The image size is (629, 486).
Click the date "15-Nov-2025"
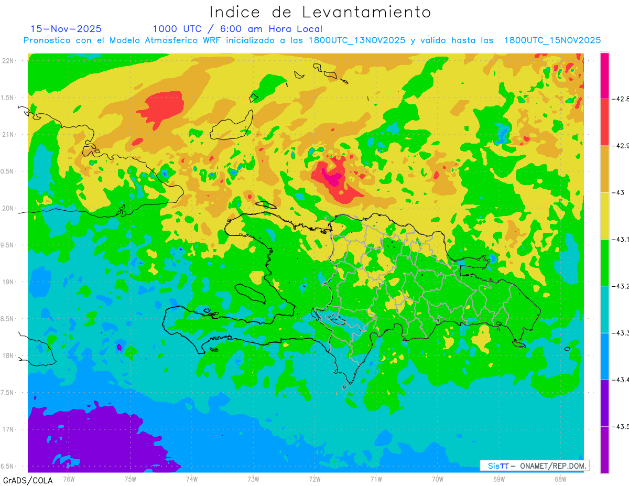66,29
